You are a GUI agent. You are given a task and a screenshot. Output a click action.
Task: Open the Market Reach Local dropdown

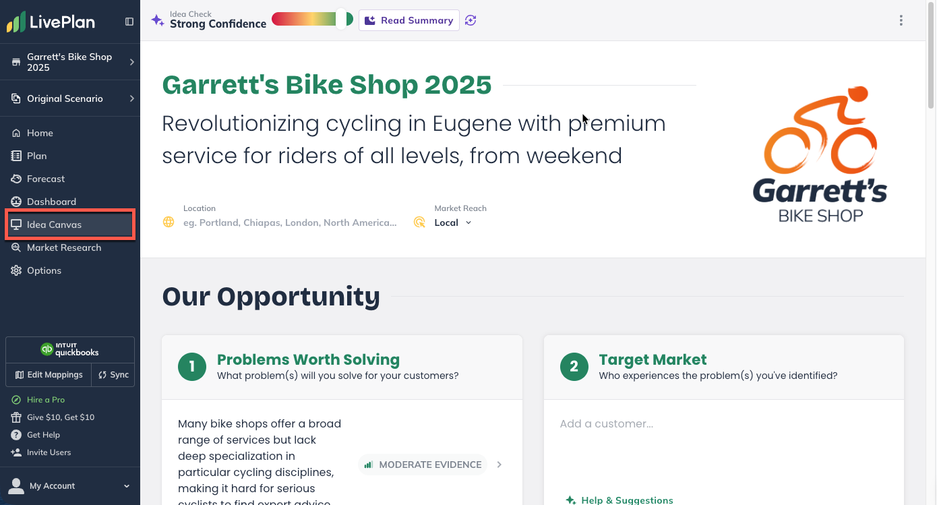click(453, 222)
